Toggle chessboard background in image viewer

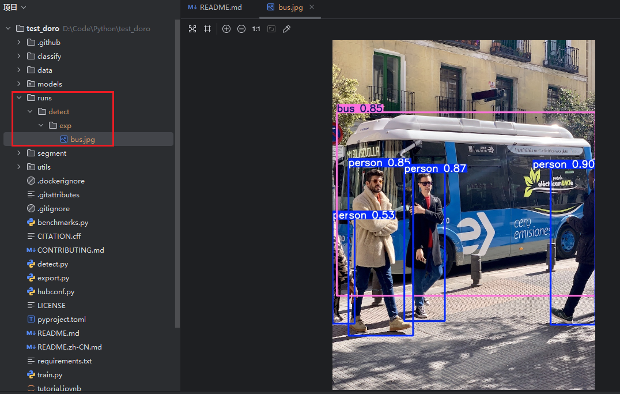coord(192,29)
